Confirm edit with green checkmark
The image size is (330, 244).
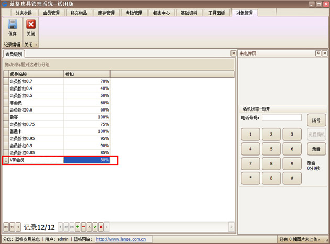point(95,227)
